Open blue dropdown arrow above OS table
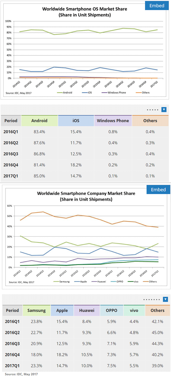171x376 pixels. [164, 110]
